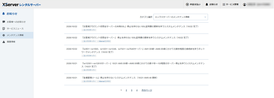Select メンテナンス情報 in the sidebar
The width and height of the screenshot is (274, 98).
[x=15, y=35]
